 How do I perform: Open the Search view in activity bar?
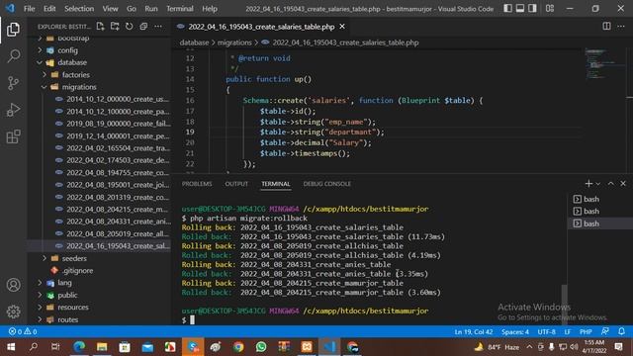[x=13, y=55]
